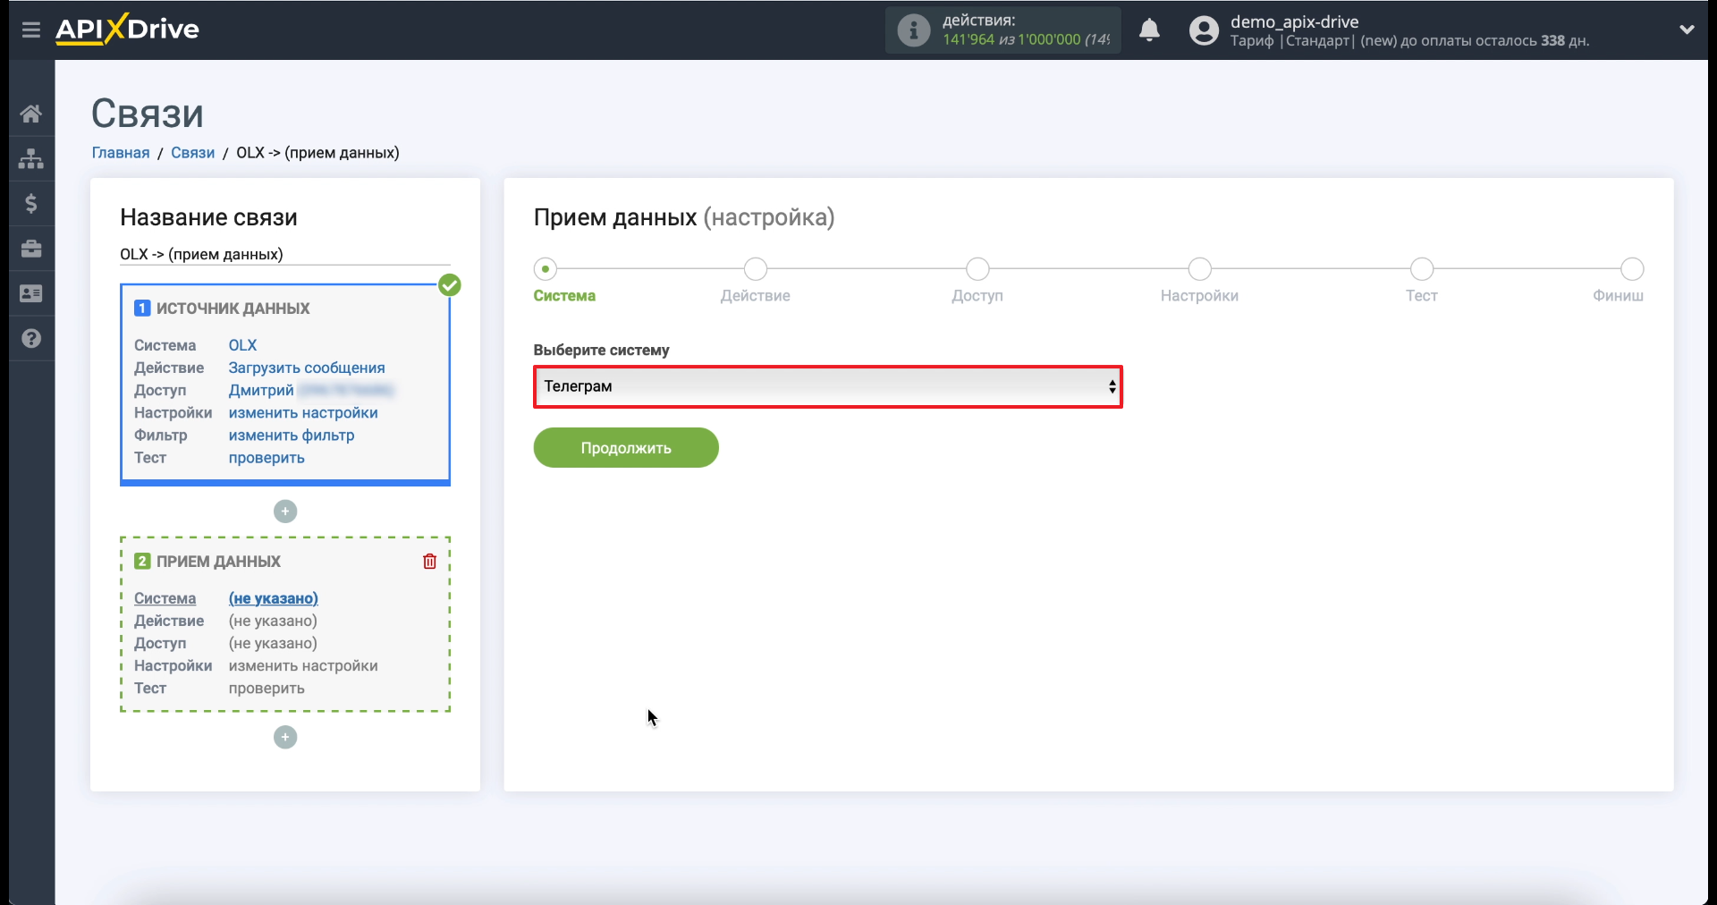Click receiver Действие (не указано) text
The image size is (1717, 905).
pyautogui.click(x=273, y=621)
